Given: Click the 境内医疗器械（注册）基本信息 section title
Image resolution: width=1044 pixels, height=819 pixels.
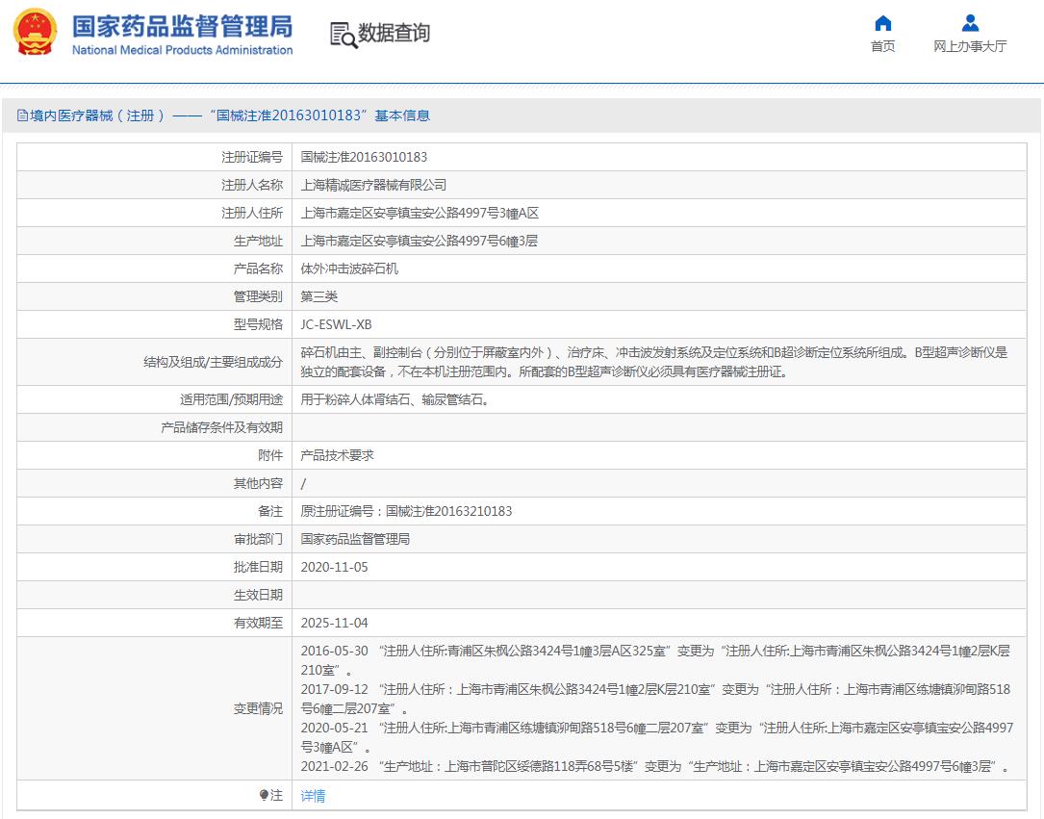Looking at the screenshot, I should [230, 115].
